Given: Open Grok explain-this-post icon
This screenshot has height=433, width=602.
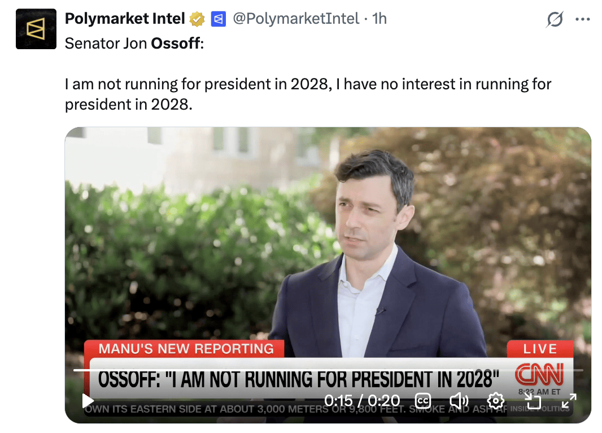Looking at the screenshot, I should (555, 19).
